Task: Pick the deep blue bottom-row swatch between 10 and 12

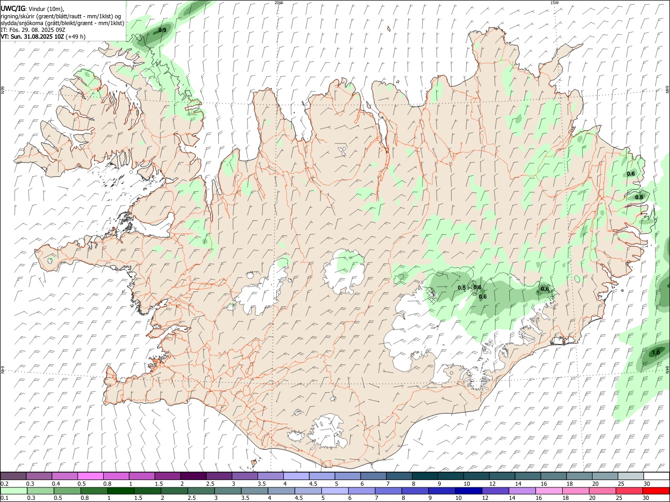Action: pos(468,490)
